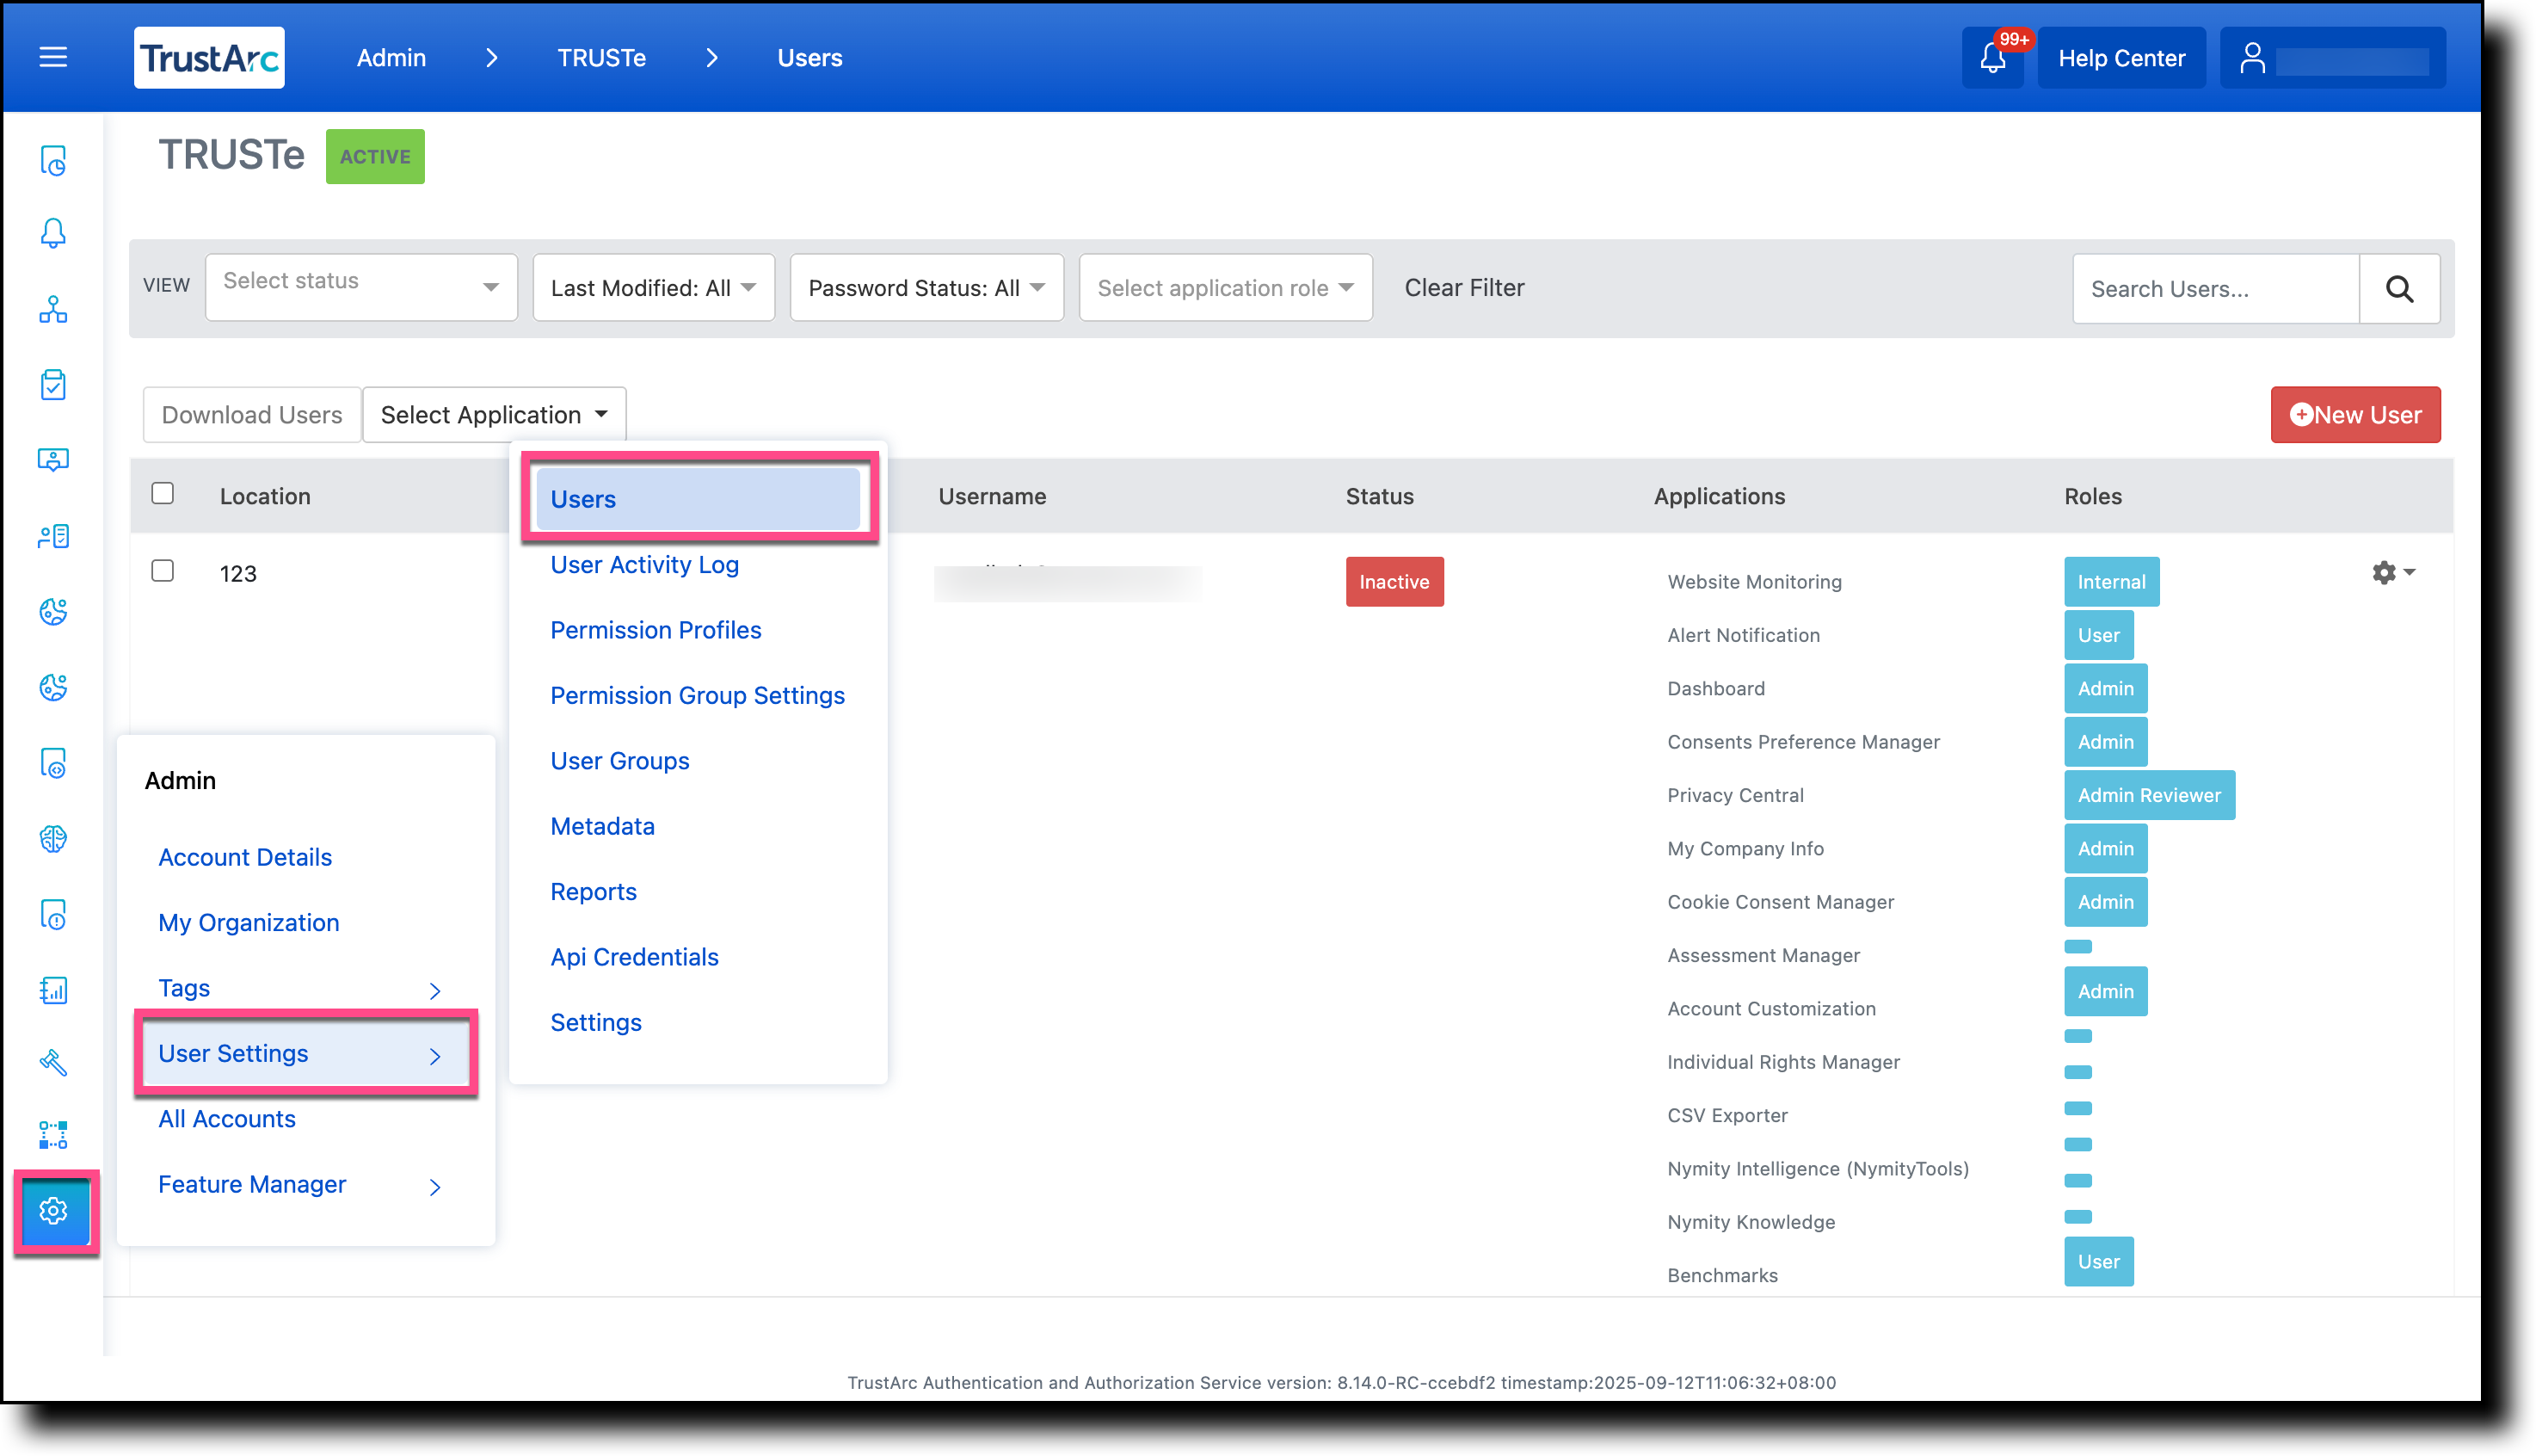This screenshot has height=1456, width=2536.
Task: Open the reports ledger icon in the sidebar
Action: click(52, 991)
